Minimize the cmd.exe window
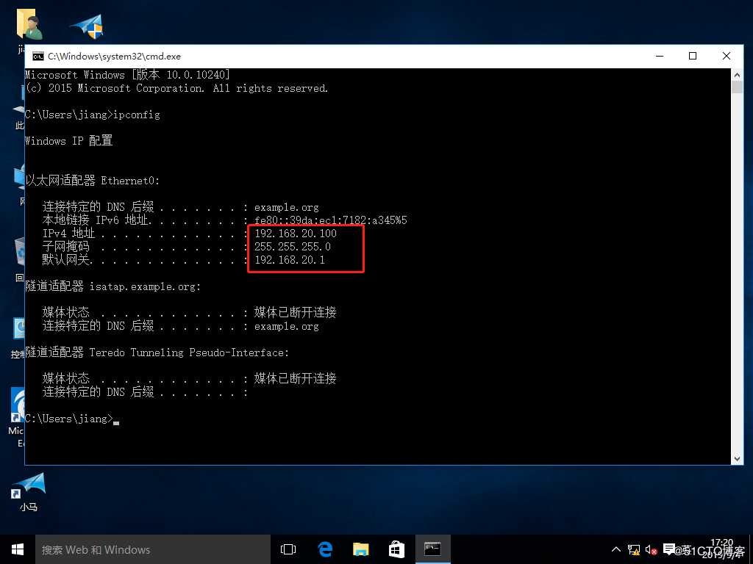This screenshot has width=753, height=564. [660, 56]
